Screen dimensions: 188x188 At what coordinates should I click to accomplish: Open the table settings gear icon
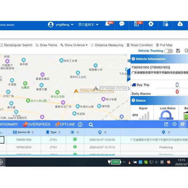click(x=175, y=124)
